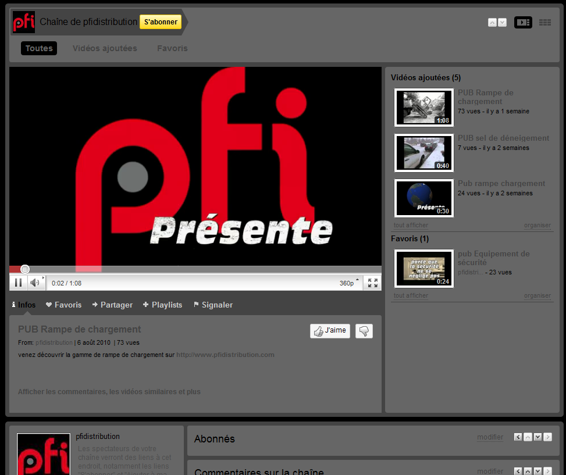The image size is (566, 475).
Task: Click the pfidistribution profile name
Action: [98, 437]
